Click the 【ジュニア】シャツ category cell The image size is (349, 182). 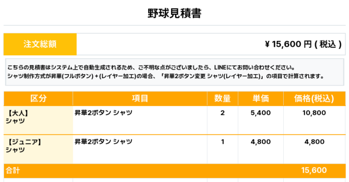click(38, 149)
